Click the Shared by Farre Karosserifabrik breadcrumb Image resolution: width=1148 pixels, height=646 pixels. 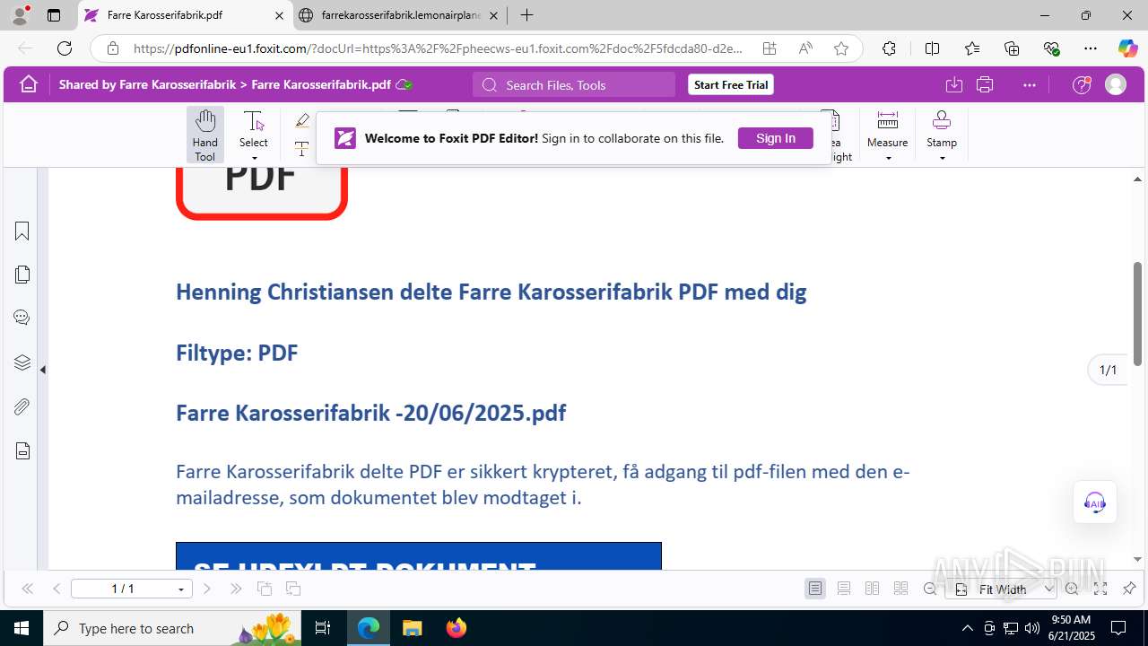point(147,84)
